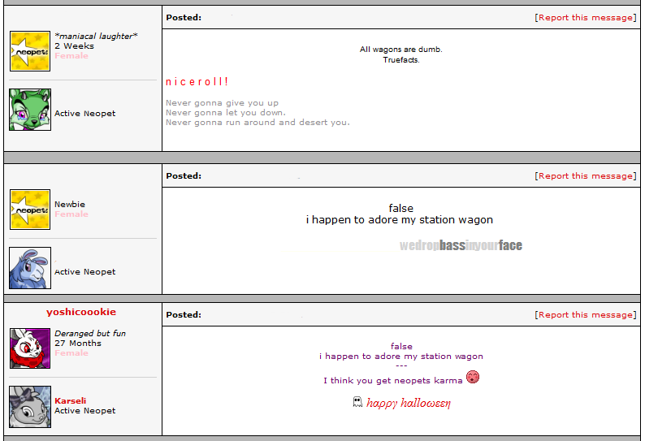Click the 'happy halloween' signature text
This screenshot has width=645, height=441.
coord(409,403)
